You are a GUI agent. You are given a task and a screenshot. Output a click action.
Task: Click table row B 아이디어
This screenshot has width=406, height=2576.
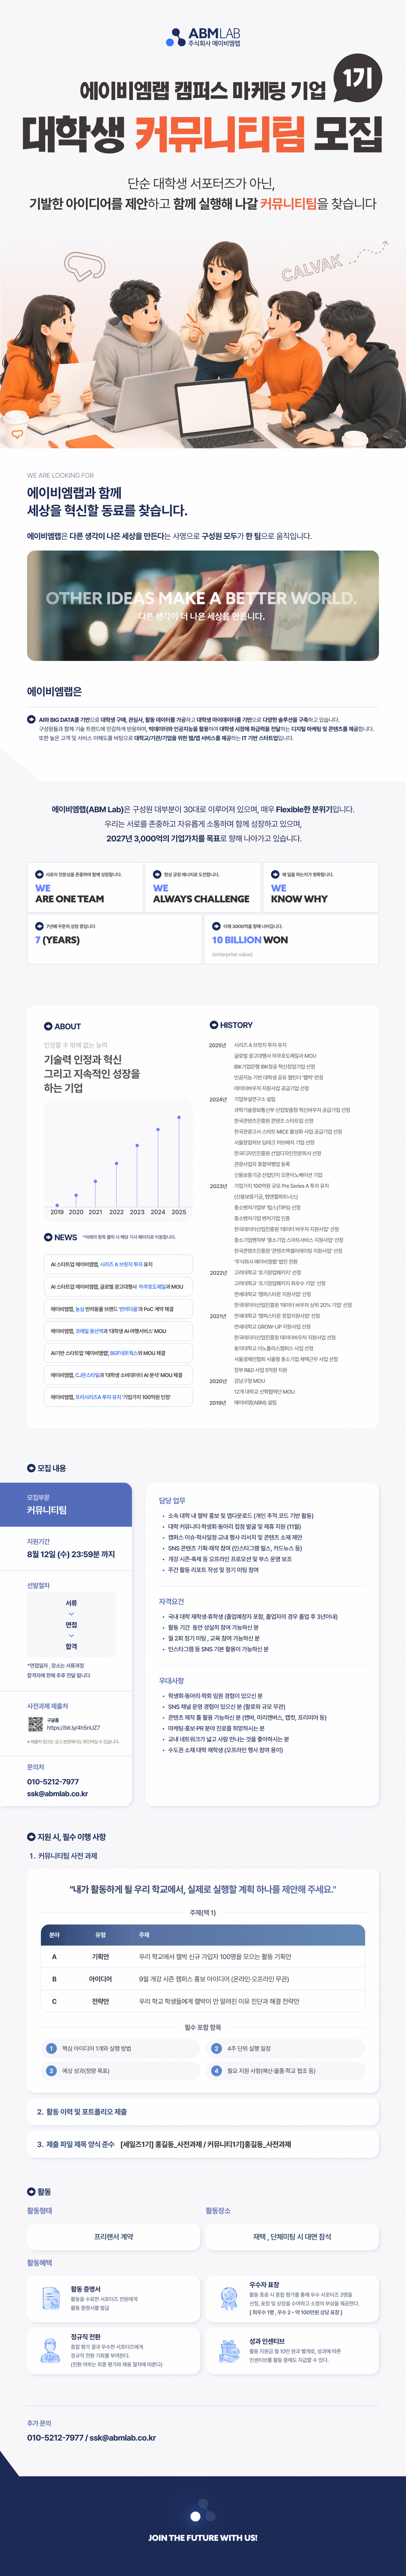(203, 1979)
